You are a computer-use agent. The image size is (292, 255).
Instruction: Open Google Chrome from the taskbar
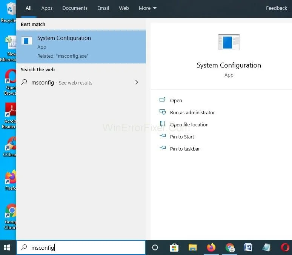pyautogui.click(x=230, y=247)
